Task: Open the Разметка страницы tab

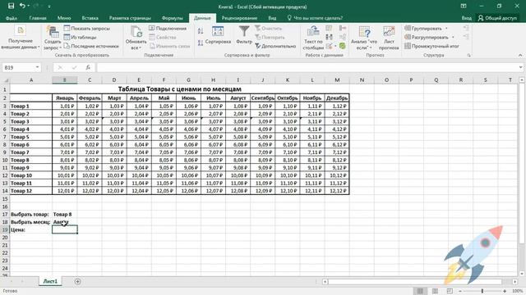Action: 130,18
